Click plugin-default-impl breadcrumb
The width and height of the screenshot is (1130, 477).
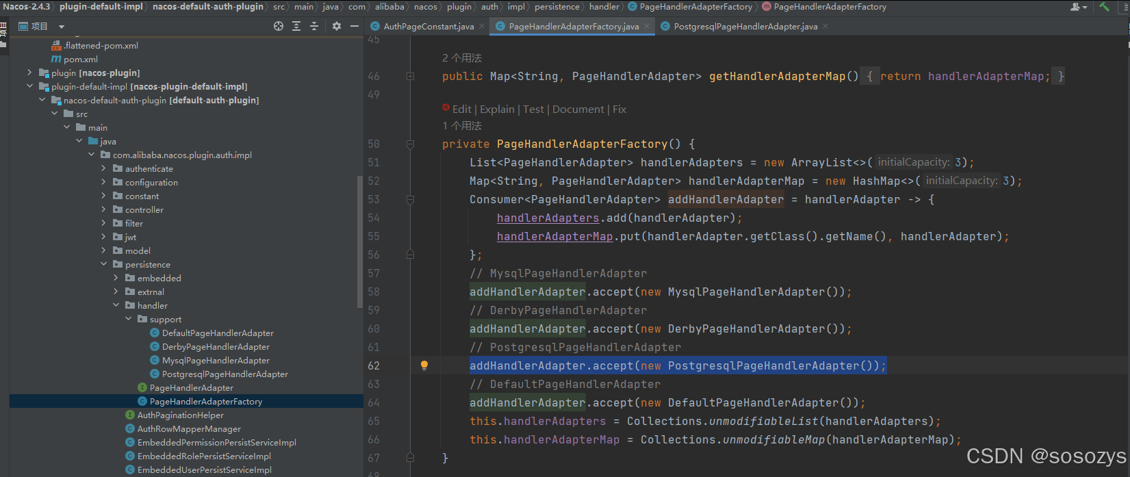point(101,7)
